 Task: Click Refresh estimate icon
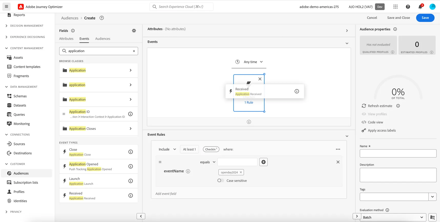point(364,106)
